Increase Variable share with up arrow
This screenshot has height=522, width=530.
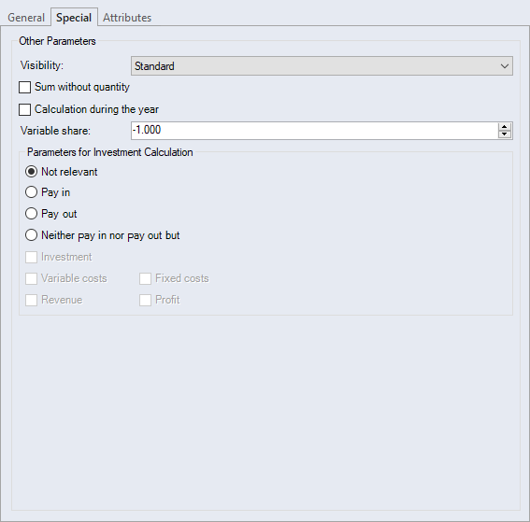505,127
